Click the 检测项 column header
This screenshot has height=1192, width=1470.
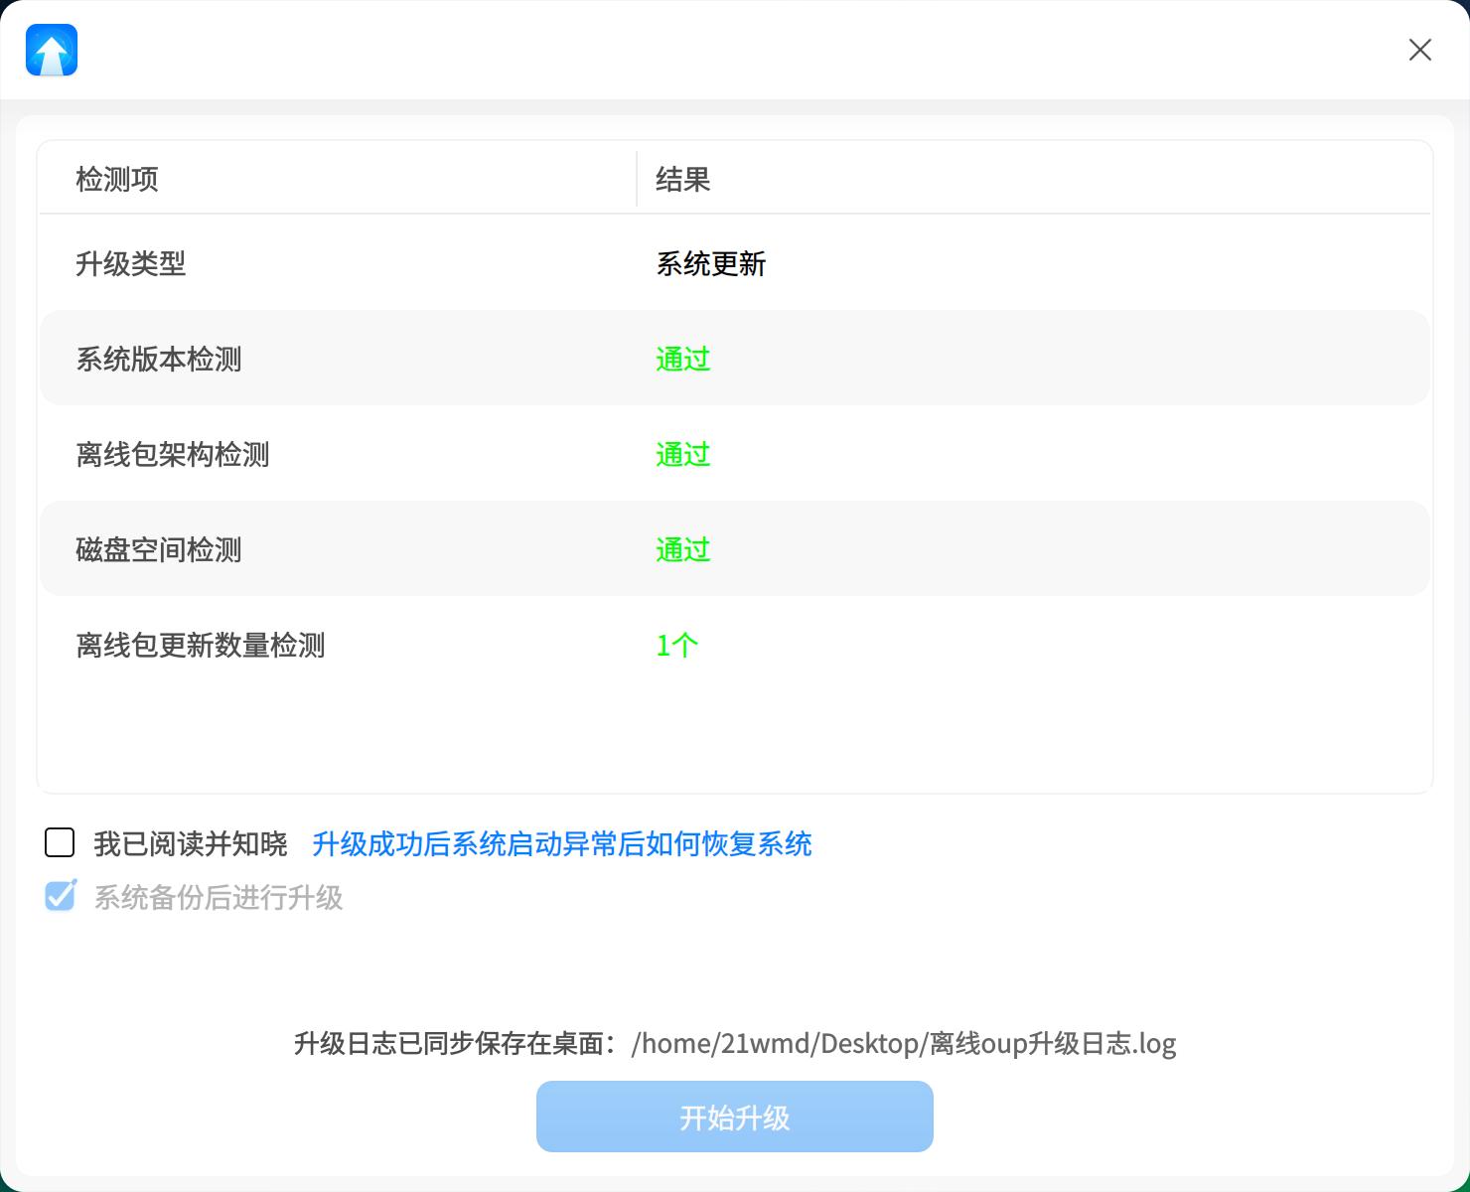[117, 180]
